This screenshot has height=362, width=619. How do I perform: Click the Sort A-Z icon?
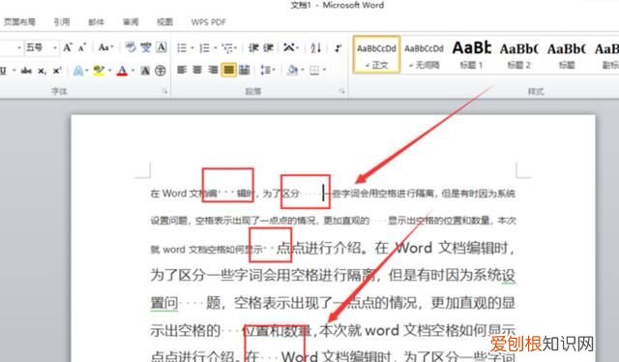click(x=315, y=47)
